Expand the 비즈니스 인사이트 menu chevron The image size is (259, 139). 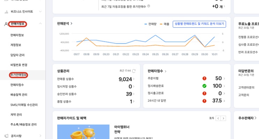[40, 12]
